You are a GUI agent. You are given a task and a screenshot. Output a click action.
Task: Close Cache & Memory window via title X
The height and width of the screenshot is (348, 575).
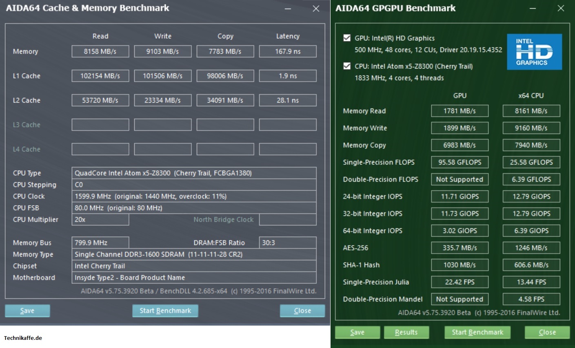316,9
